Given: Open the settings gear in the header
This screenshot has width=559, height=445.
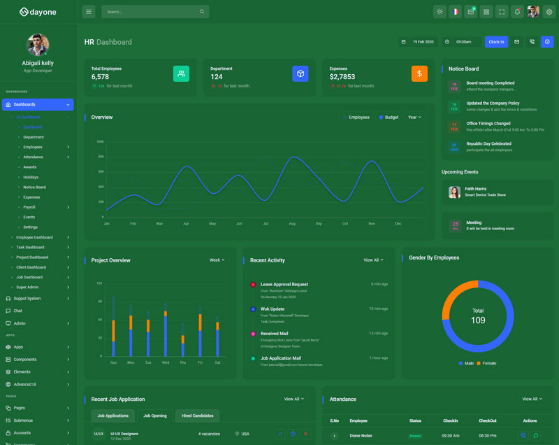Looking at the screenshot, I should (549, 12).
